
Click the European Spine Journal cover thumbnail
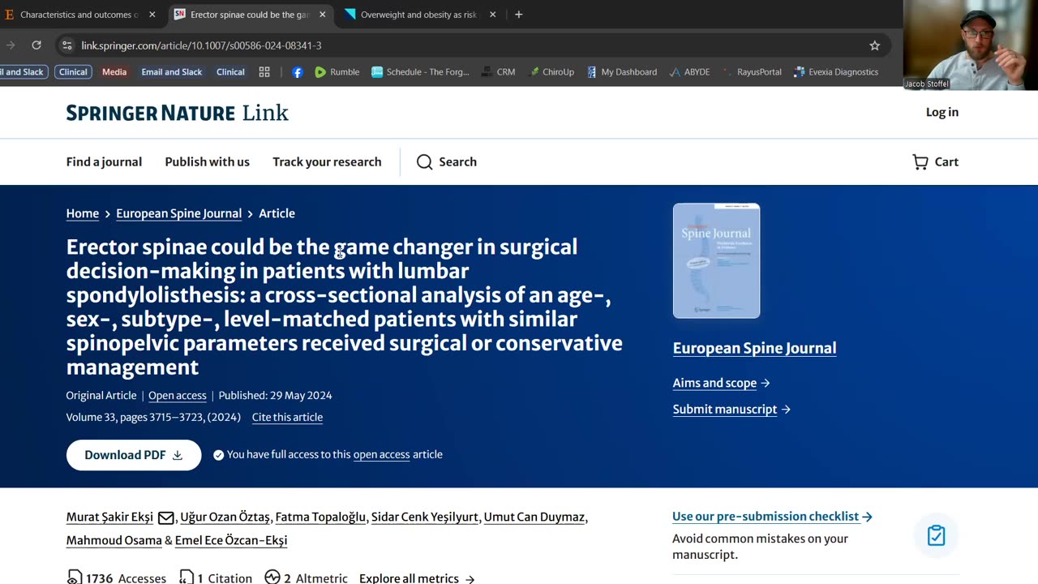tap(716, 260)
